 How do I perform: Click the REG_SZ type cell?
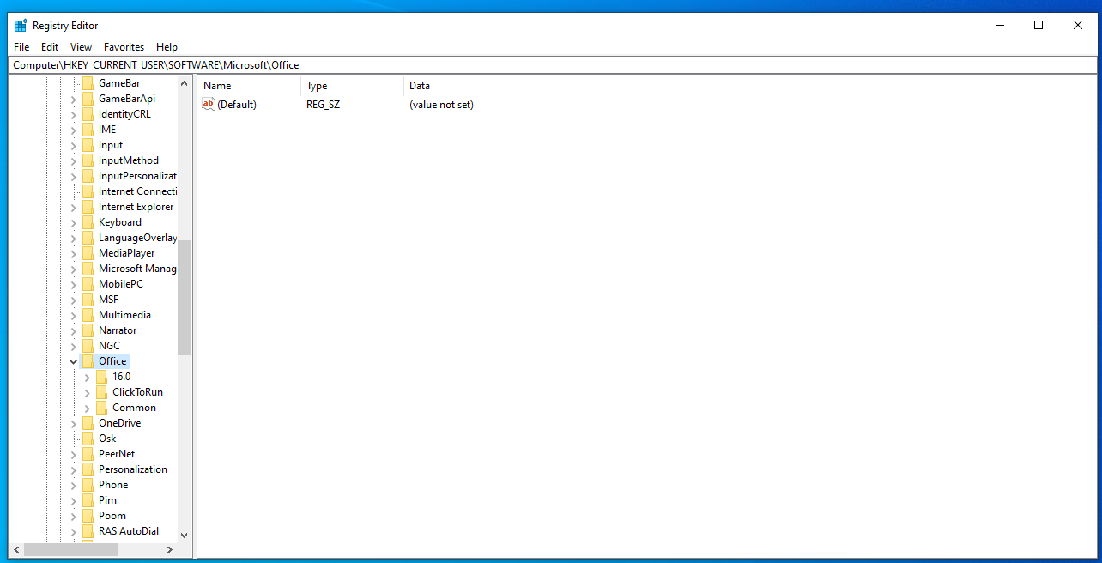324,105
